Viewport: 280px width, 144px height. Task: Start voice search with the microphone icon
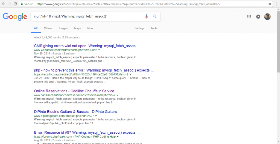(147, 16)
